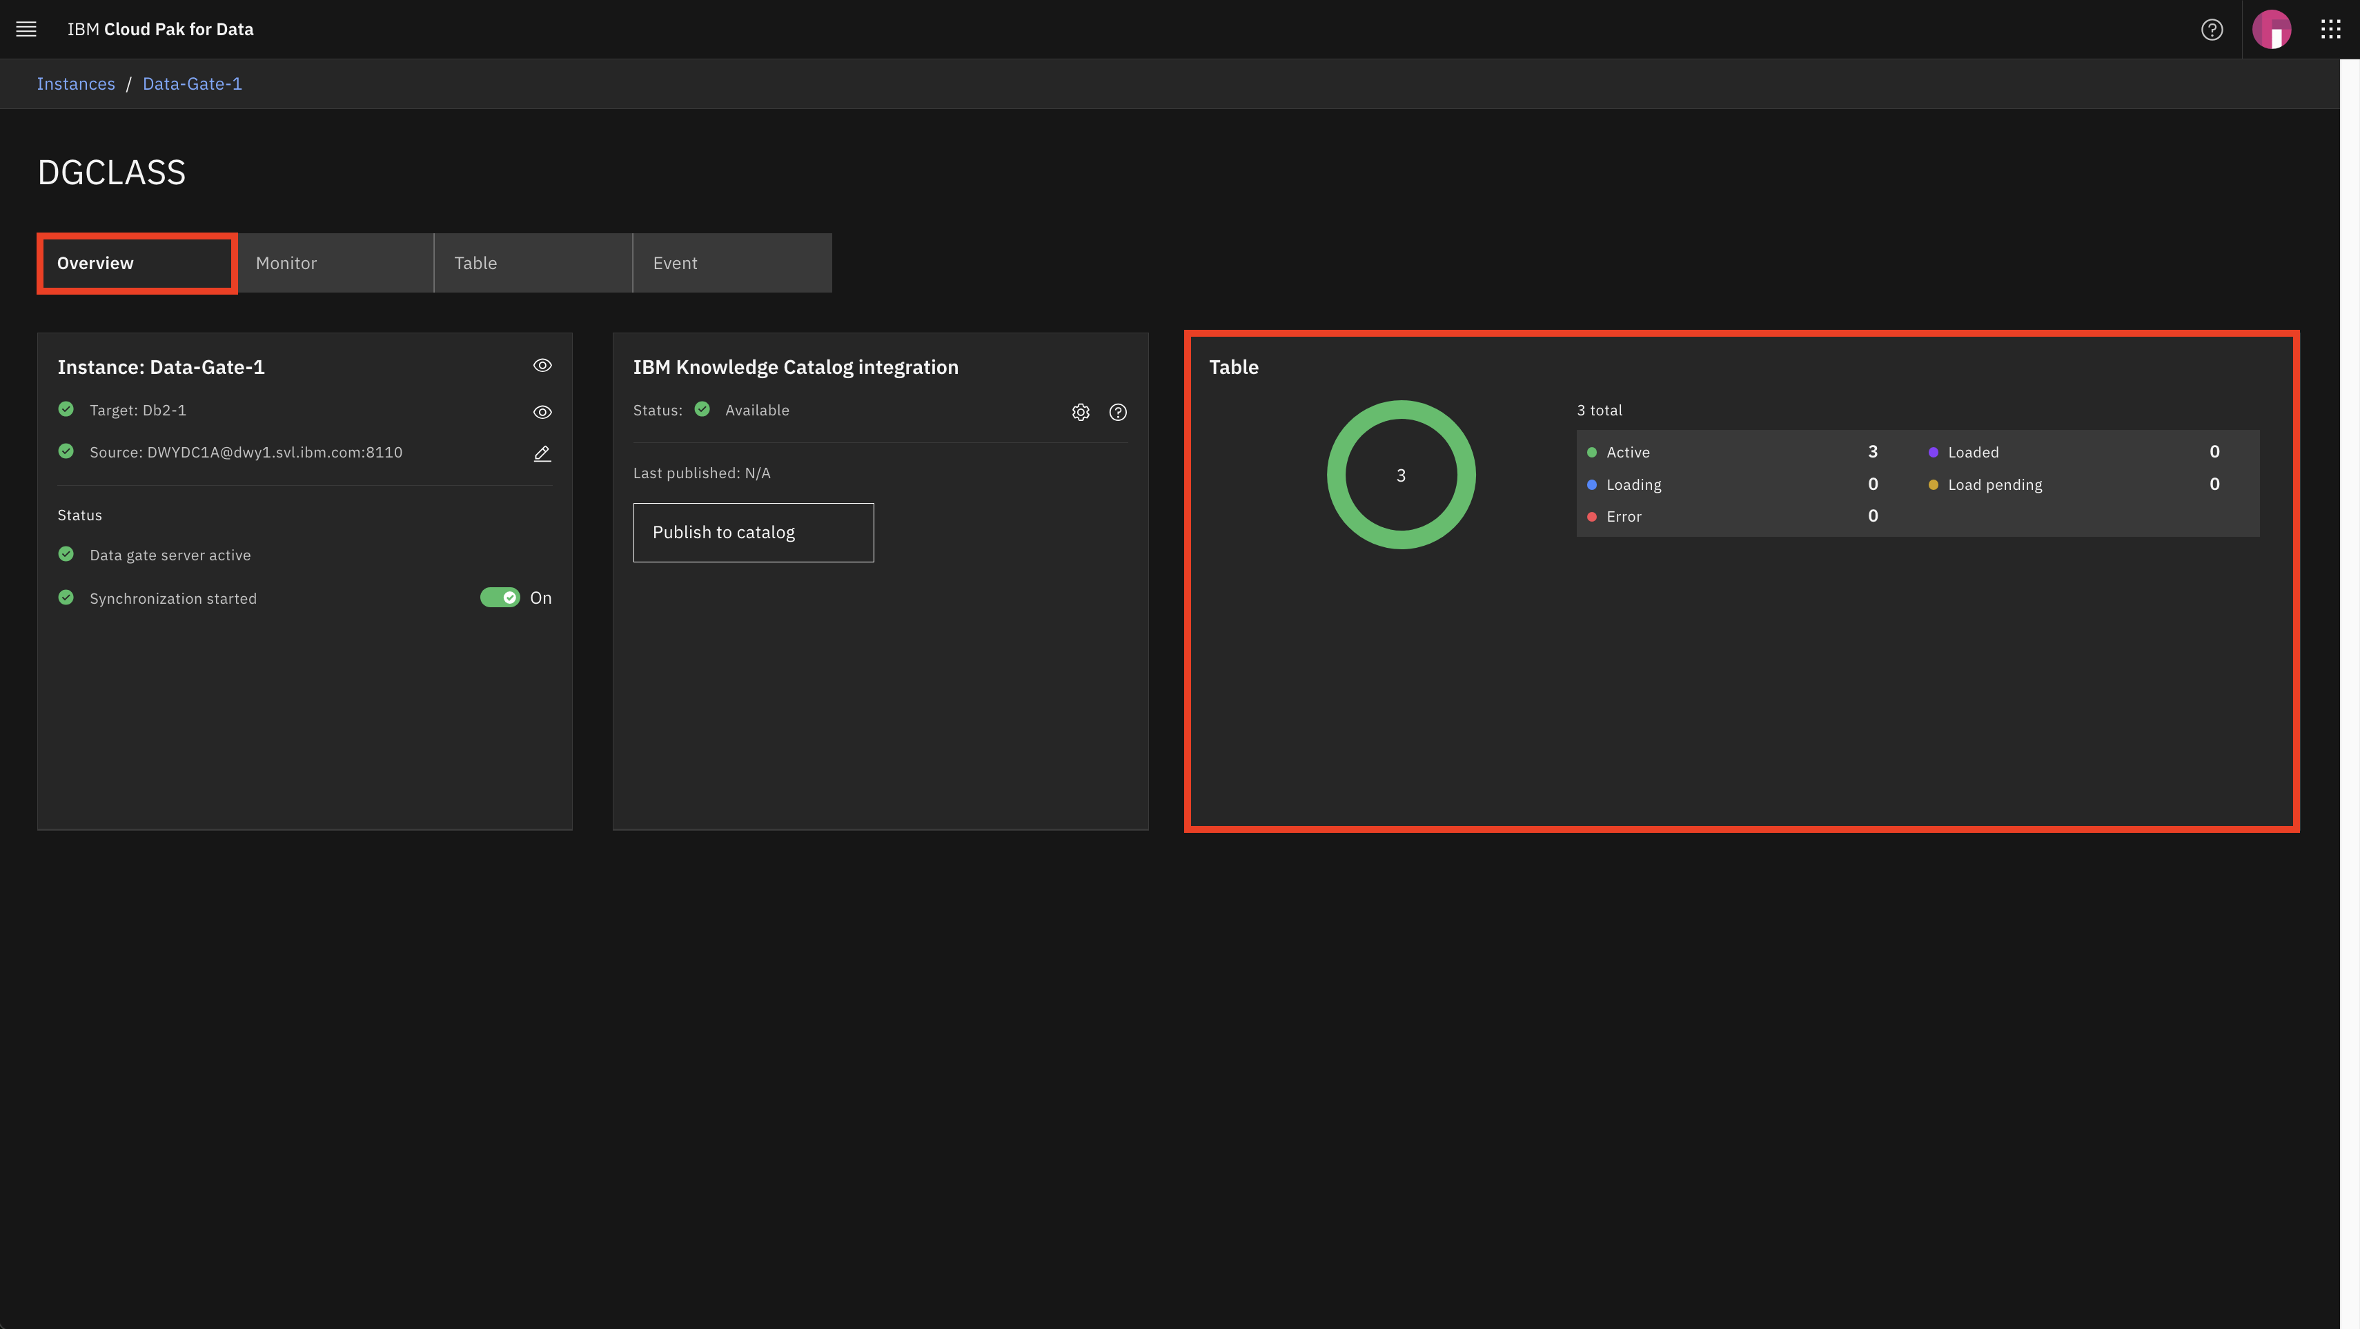Show Target Db2-1 details with the eye icon
The width and height of the screenshot is (2360, 1329).
[x=542, y=411]
